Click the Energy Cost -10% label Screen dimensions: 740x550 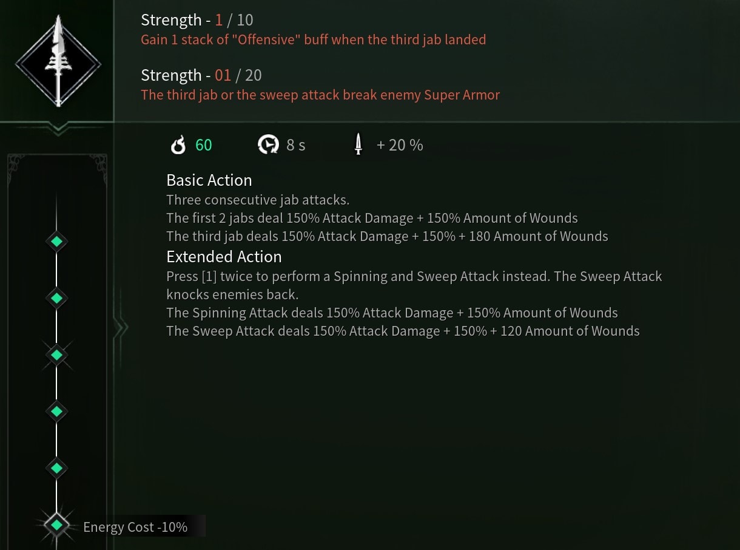[135, 527]
